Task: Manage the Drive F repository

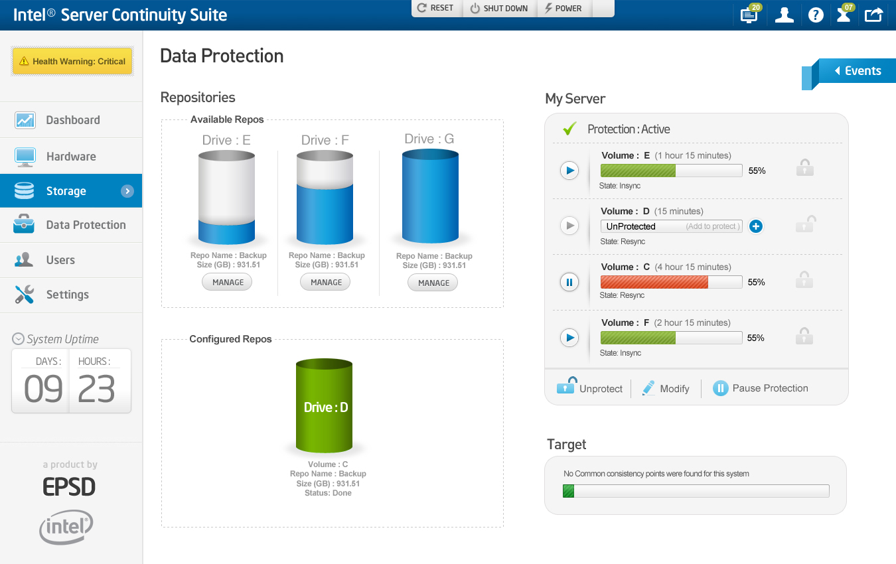Action: (326, 283)
